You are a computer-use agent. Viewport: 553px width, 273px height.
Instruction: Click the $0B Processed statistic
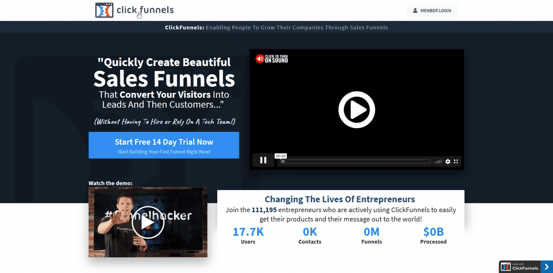point(433,235)
